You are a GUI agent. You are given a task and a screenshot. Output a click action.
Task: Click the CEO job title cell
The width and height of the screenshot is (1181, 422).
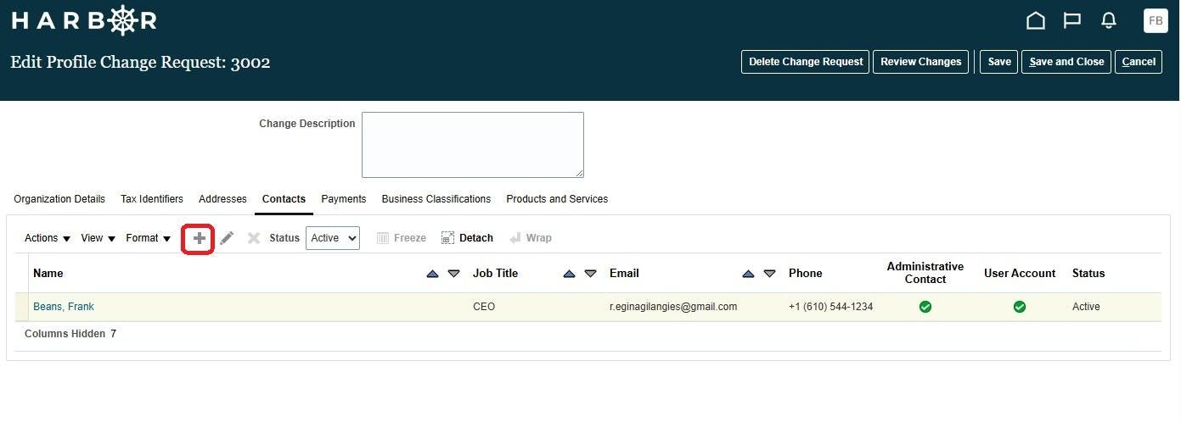[x=484, y=307]
